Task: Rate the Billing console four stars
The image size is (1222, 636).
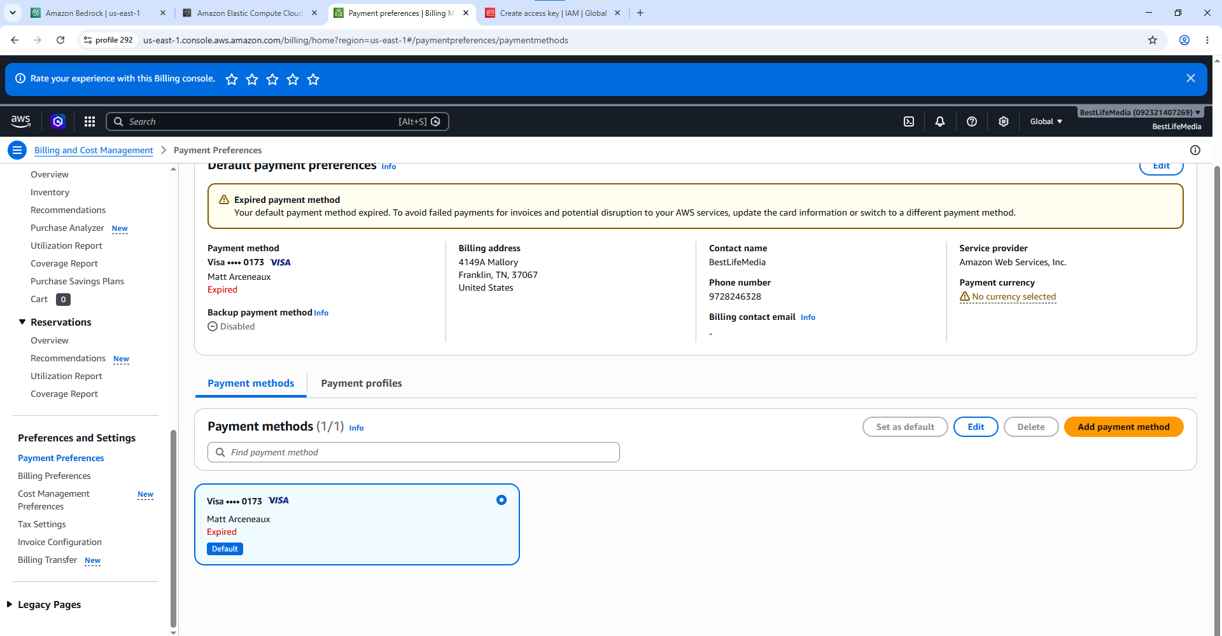Action: [293, 79]
